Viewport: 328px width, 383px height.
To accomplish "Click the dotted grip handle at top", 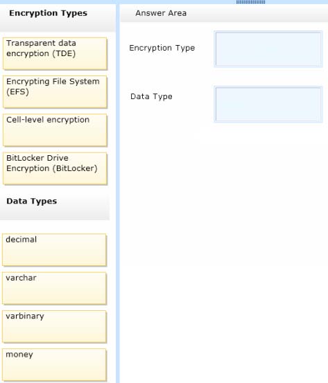I will pyautogui.click(x=250, y=2).
